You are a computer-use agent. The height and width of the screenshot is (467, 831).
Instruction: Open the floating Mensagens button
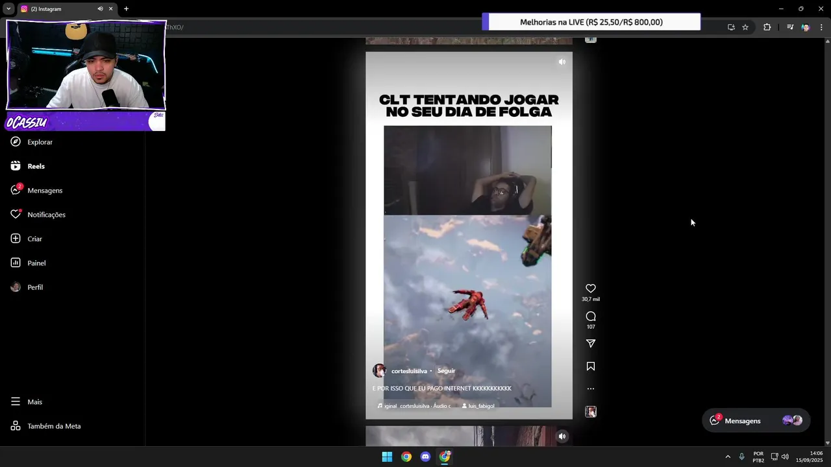tap(756, 421)
